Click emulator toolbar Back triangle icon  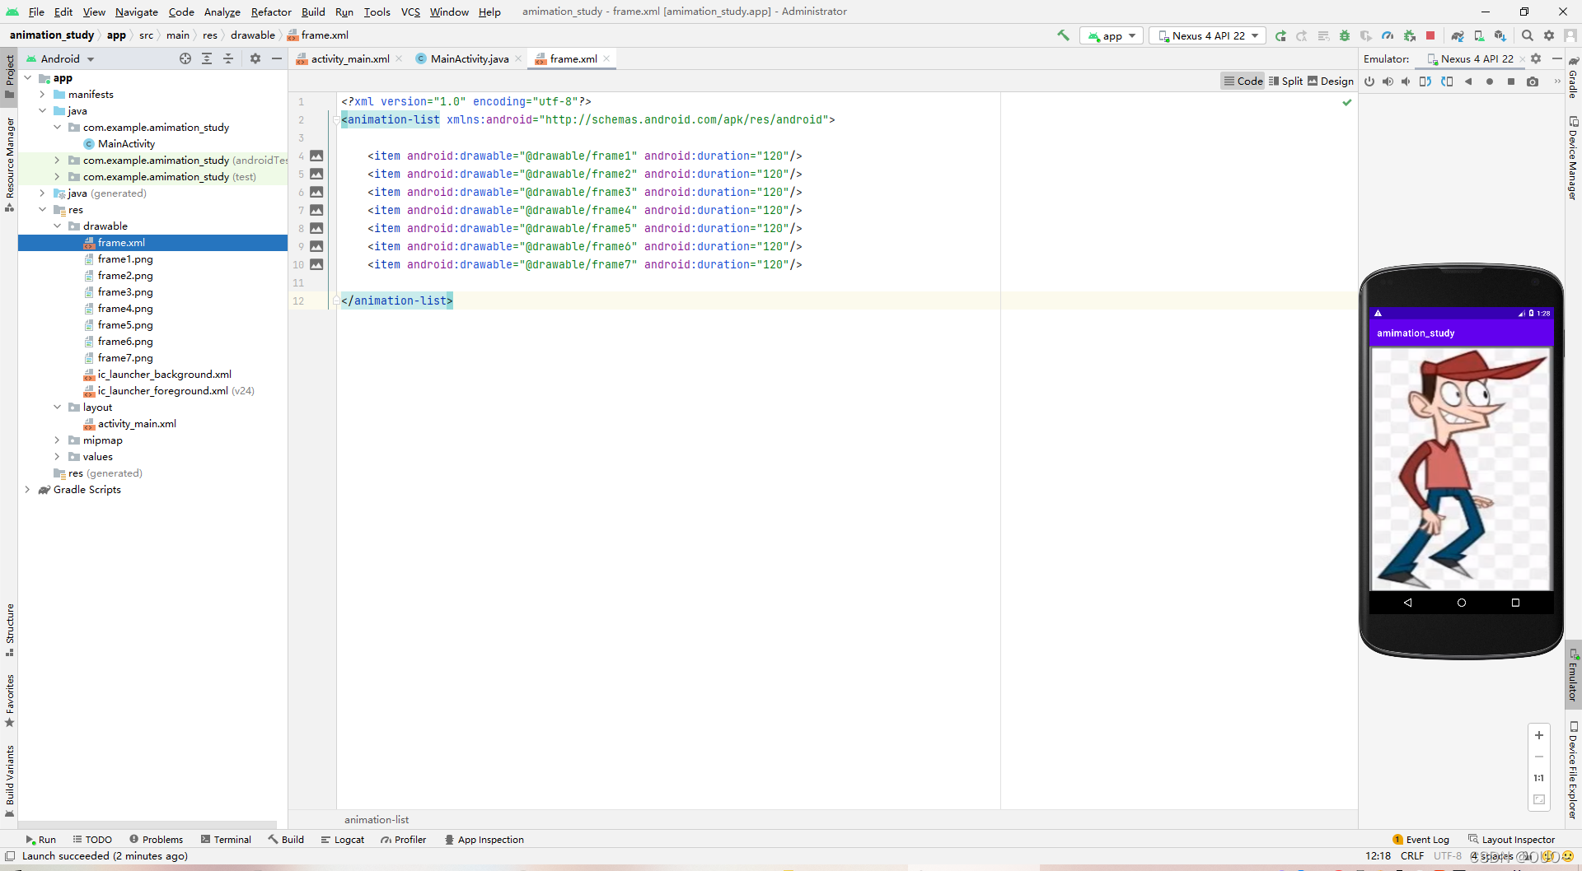(1468, 82)
